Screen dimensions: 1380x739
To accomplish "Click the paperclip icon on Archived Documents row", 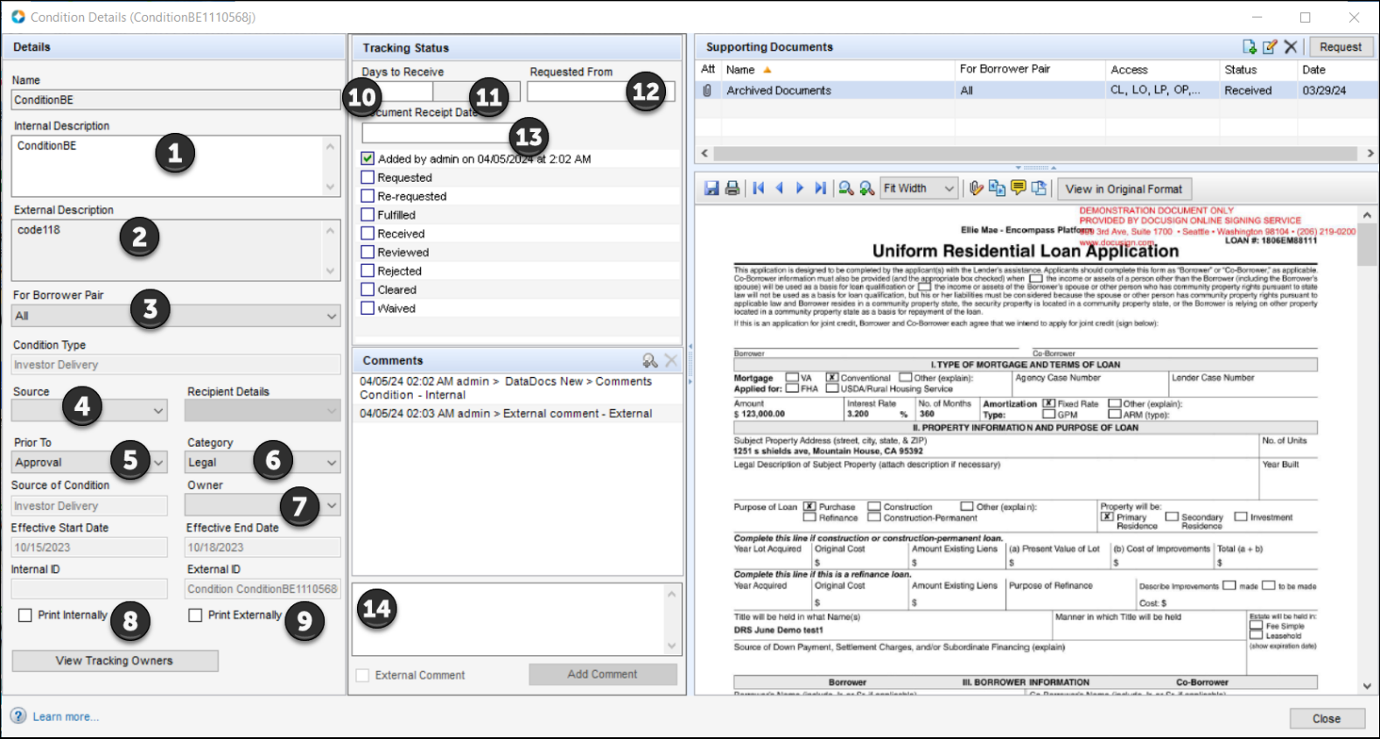I will coord(707,90).
